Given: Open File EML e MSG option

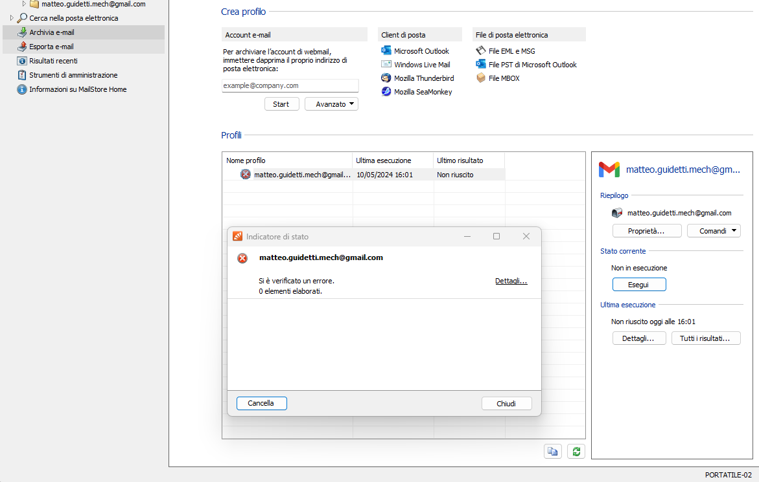Looking at the screenshot, I should [x=511, y=51].
